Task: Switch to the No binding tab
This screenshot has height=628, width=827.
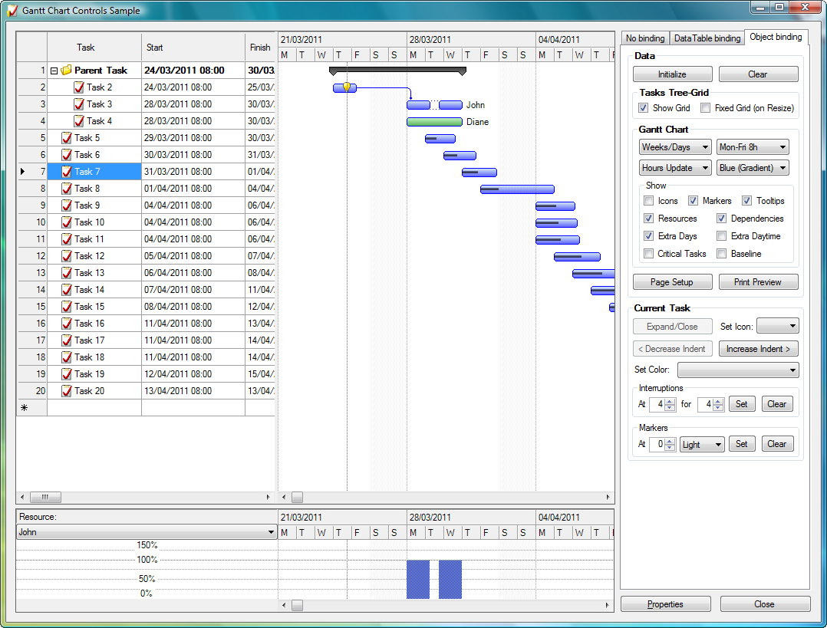Action: 644,37
